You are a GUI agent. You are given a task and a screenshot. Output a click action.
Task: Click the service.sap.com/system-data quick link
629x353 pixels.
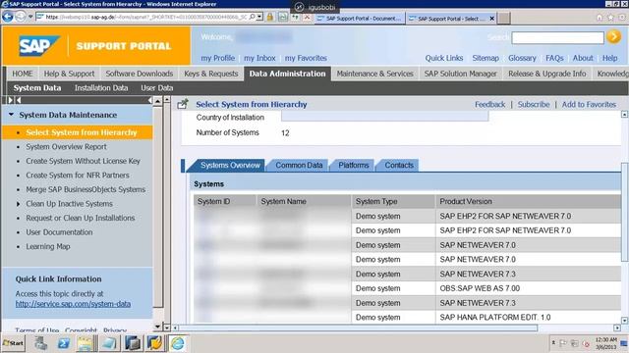click(73, 304)
